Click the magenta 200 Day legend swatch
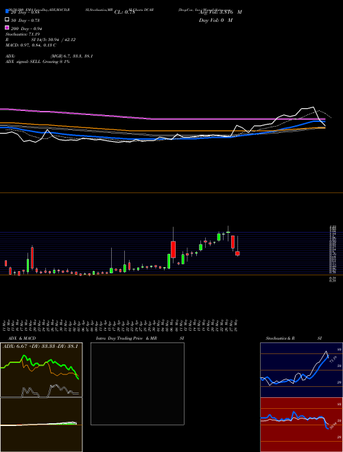The height and width of the screenshot is (452, 343). coord(7,28)
